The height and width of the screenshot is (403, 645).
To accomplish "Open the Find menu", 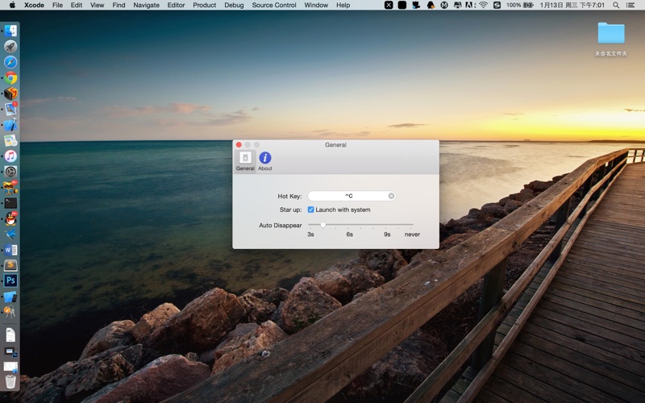I will 119,5.
